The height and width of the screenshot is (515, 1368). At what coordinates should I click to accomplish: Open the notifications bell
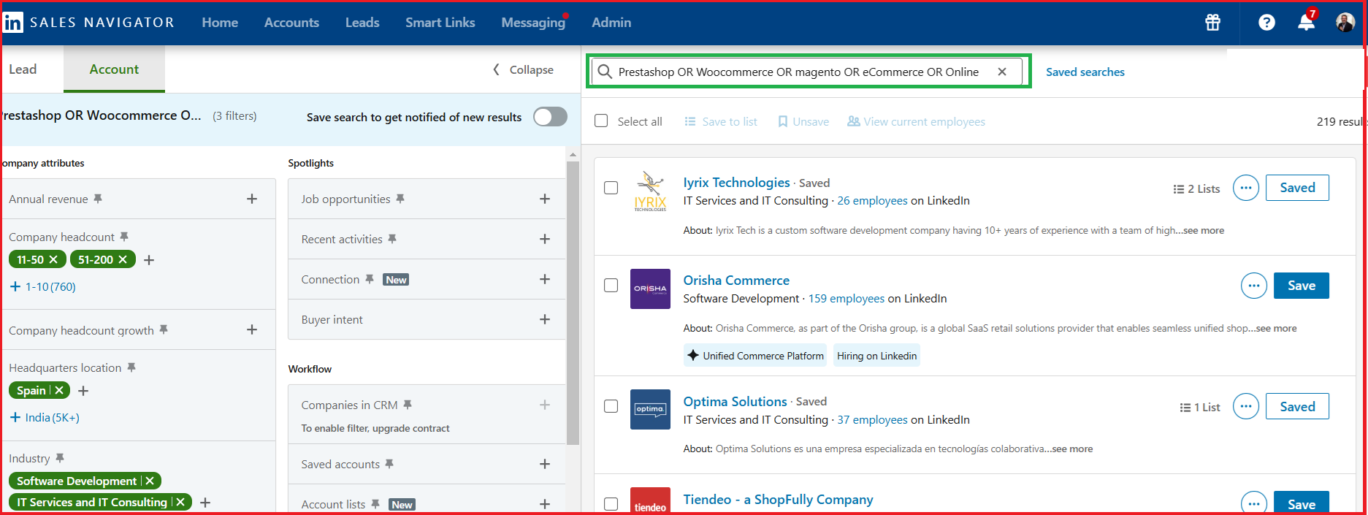(1306, 22)
